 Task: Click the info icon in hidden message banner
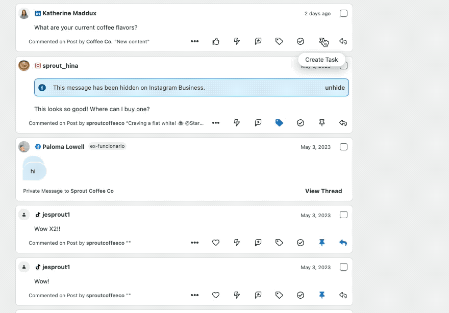42,88
